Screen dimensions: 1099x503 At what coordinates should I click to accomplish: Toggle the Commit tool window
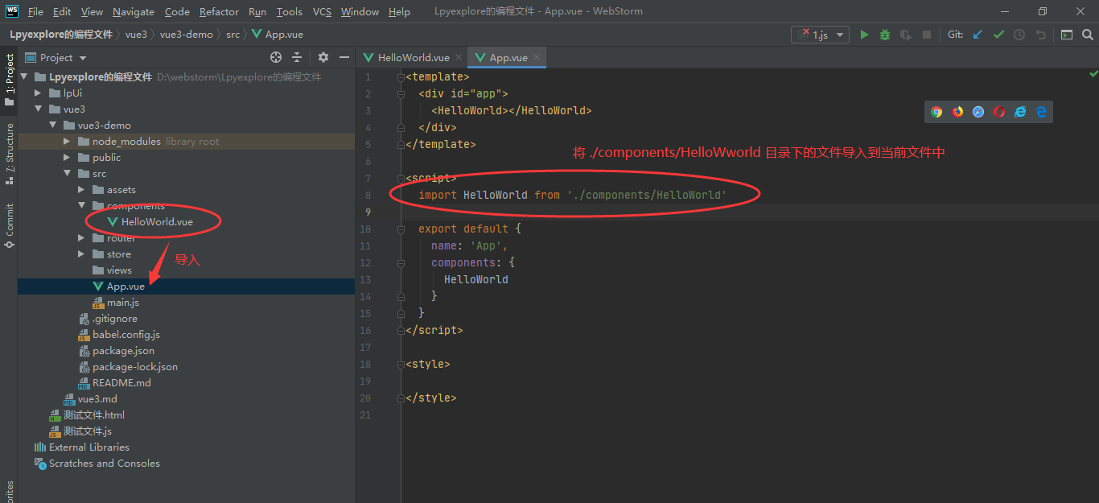tap(9, 225)
